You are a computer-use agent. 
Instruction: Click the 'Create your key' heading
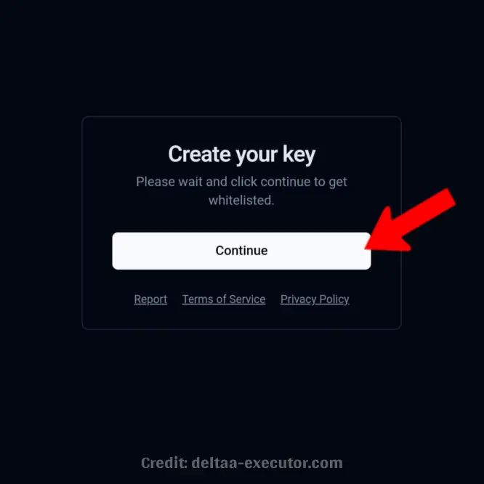242,154
